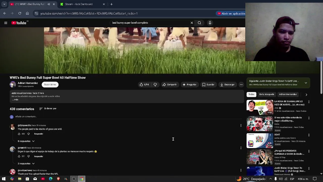
Task: Save the video with Guardar
Action: 208,84
